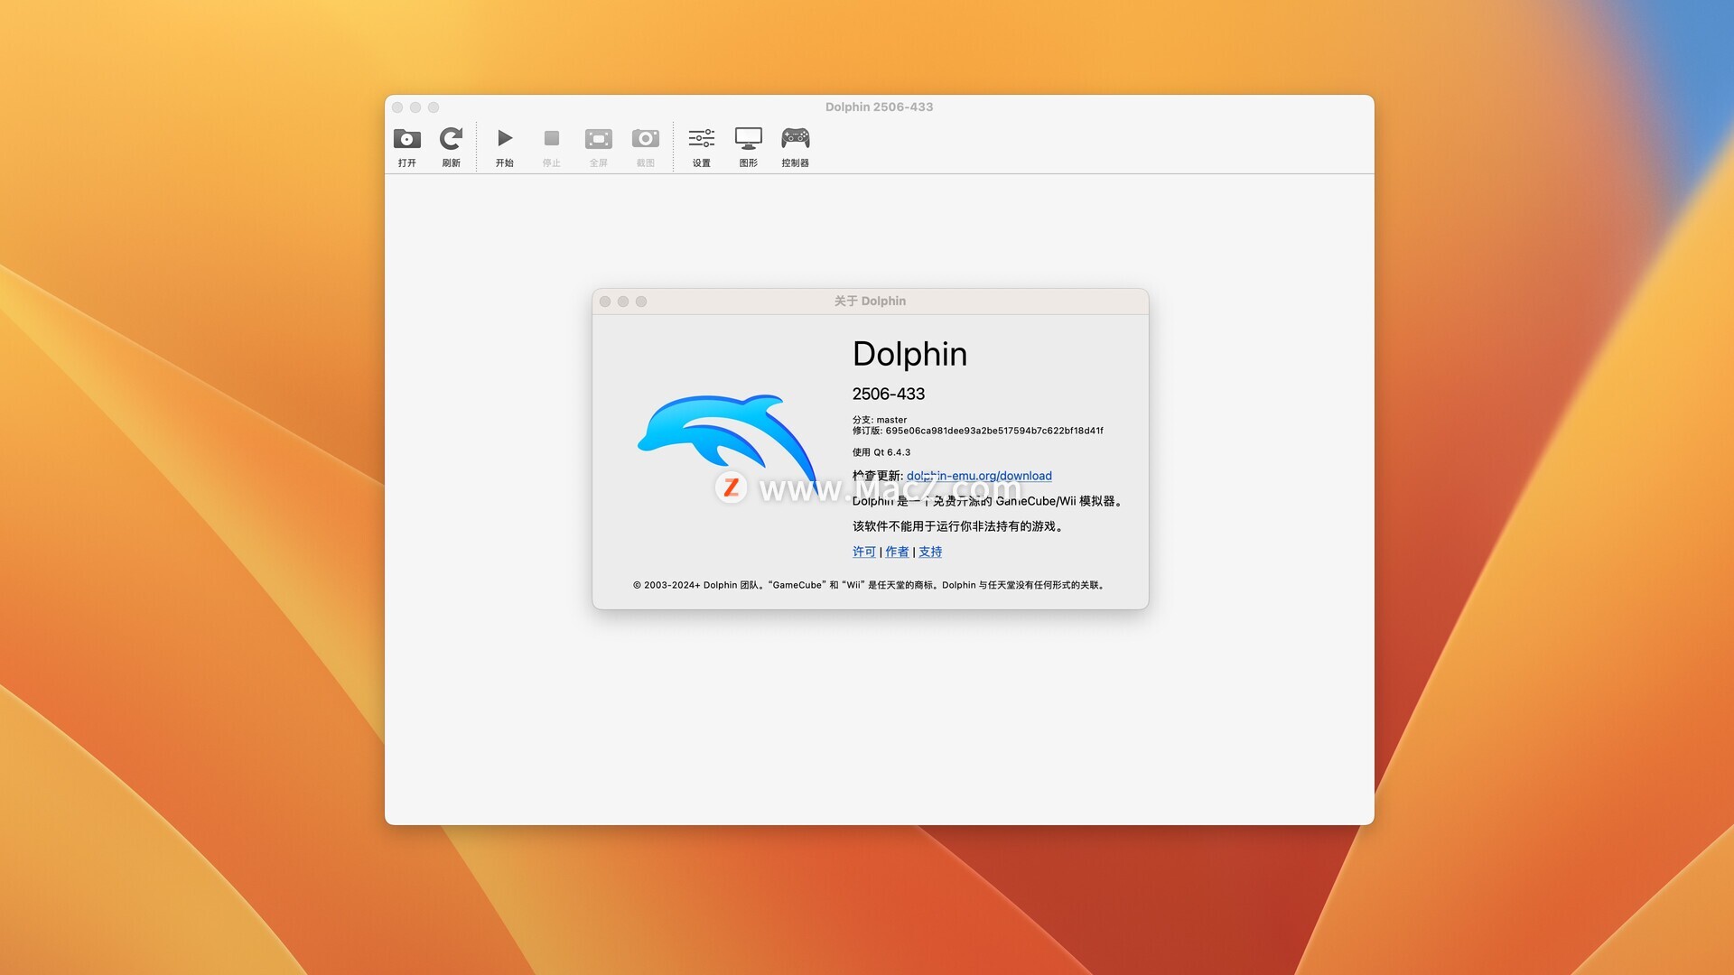Close the 关于 Dolphin dialog

pyautogui.click(x=605, y=302)
